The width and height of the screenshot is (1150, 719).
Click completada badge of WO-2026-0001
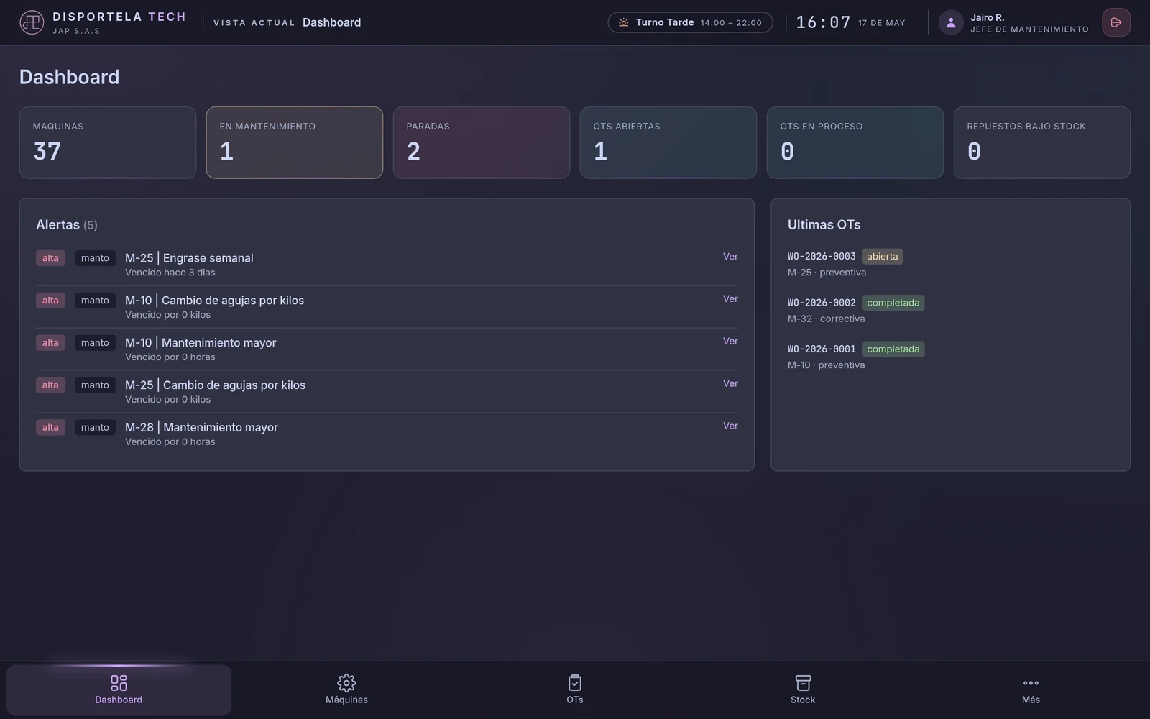coord(893,349)
